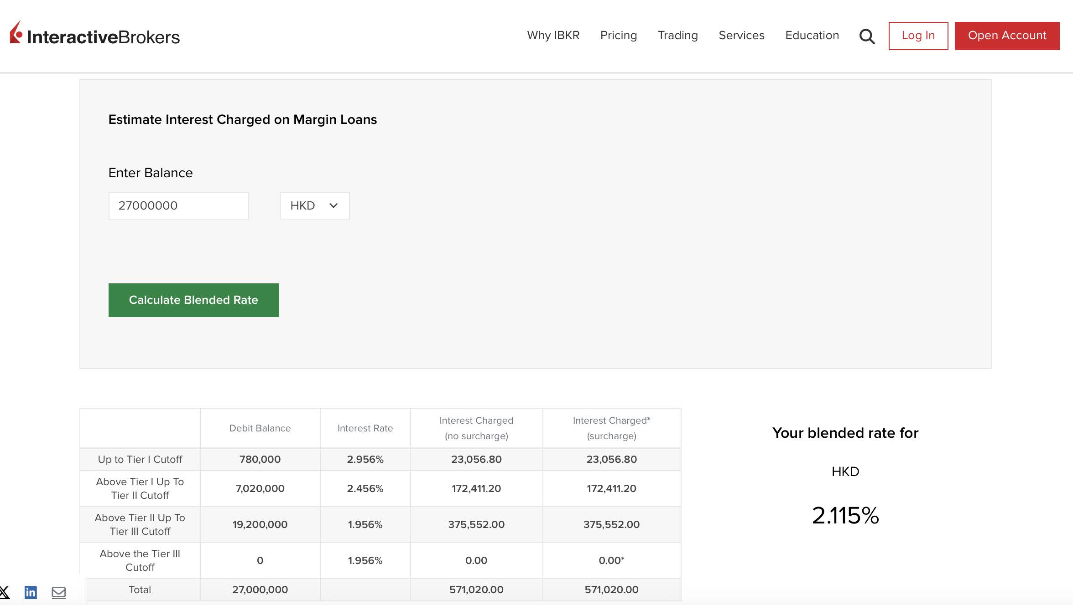
Task: Click the Total debit balance cell 27,000,000
Action: [x=260, y=590]
